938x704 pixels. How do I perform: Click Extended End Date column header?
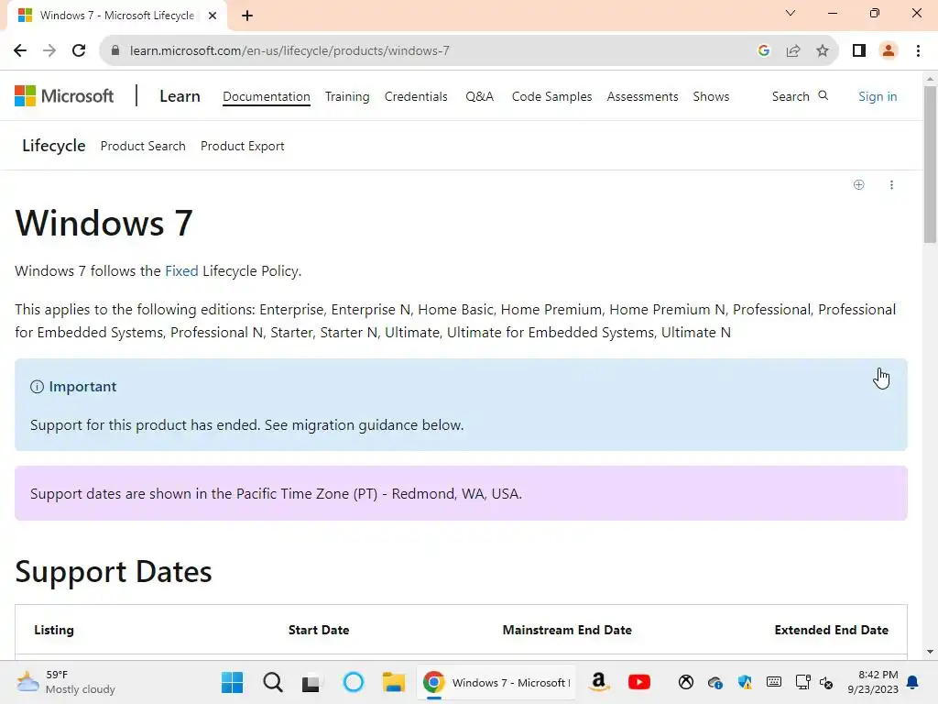point(832,630)
